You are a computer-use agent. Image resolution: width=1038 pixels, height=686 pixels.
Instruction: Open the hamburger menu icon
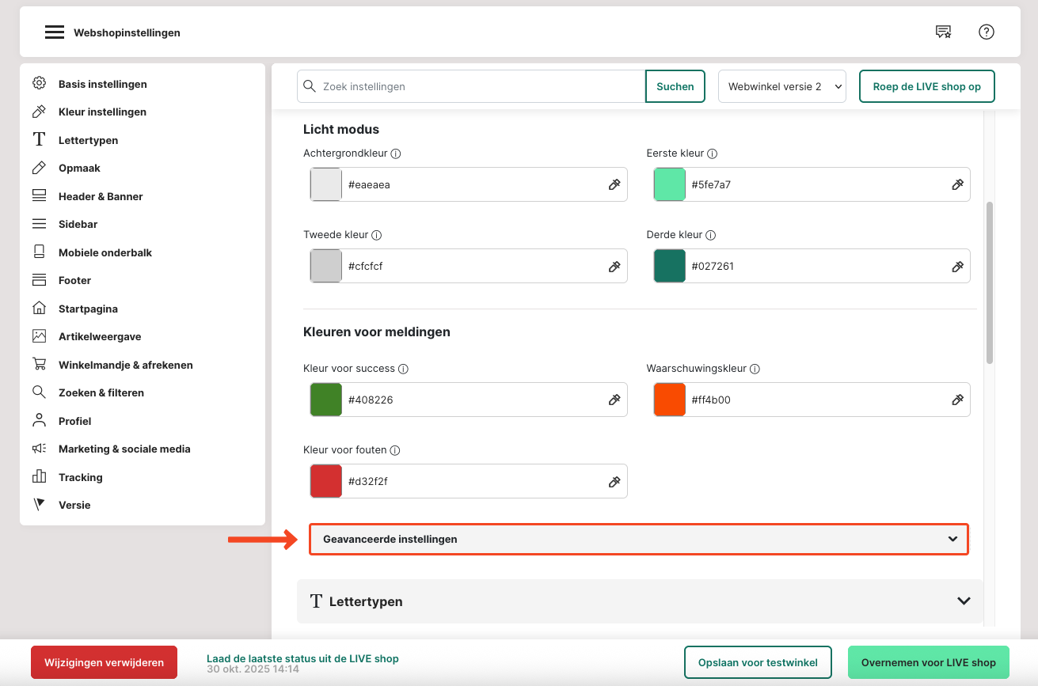point(54,32)
